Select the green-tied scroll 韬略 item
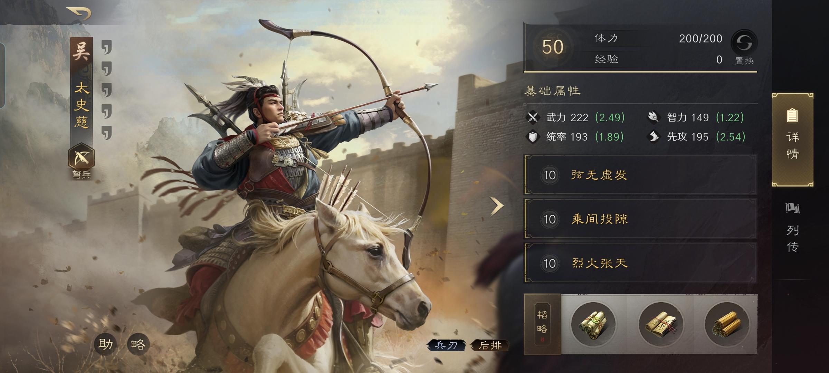Viewport: 829px width, 373px height. click(x=593, y=324)
